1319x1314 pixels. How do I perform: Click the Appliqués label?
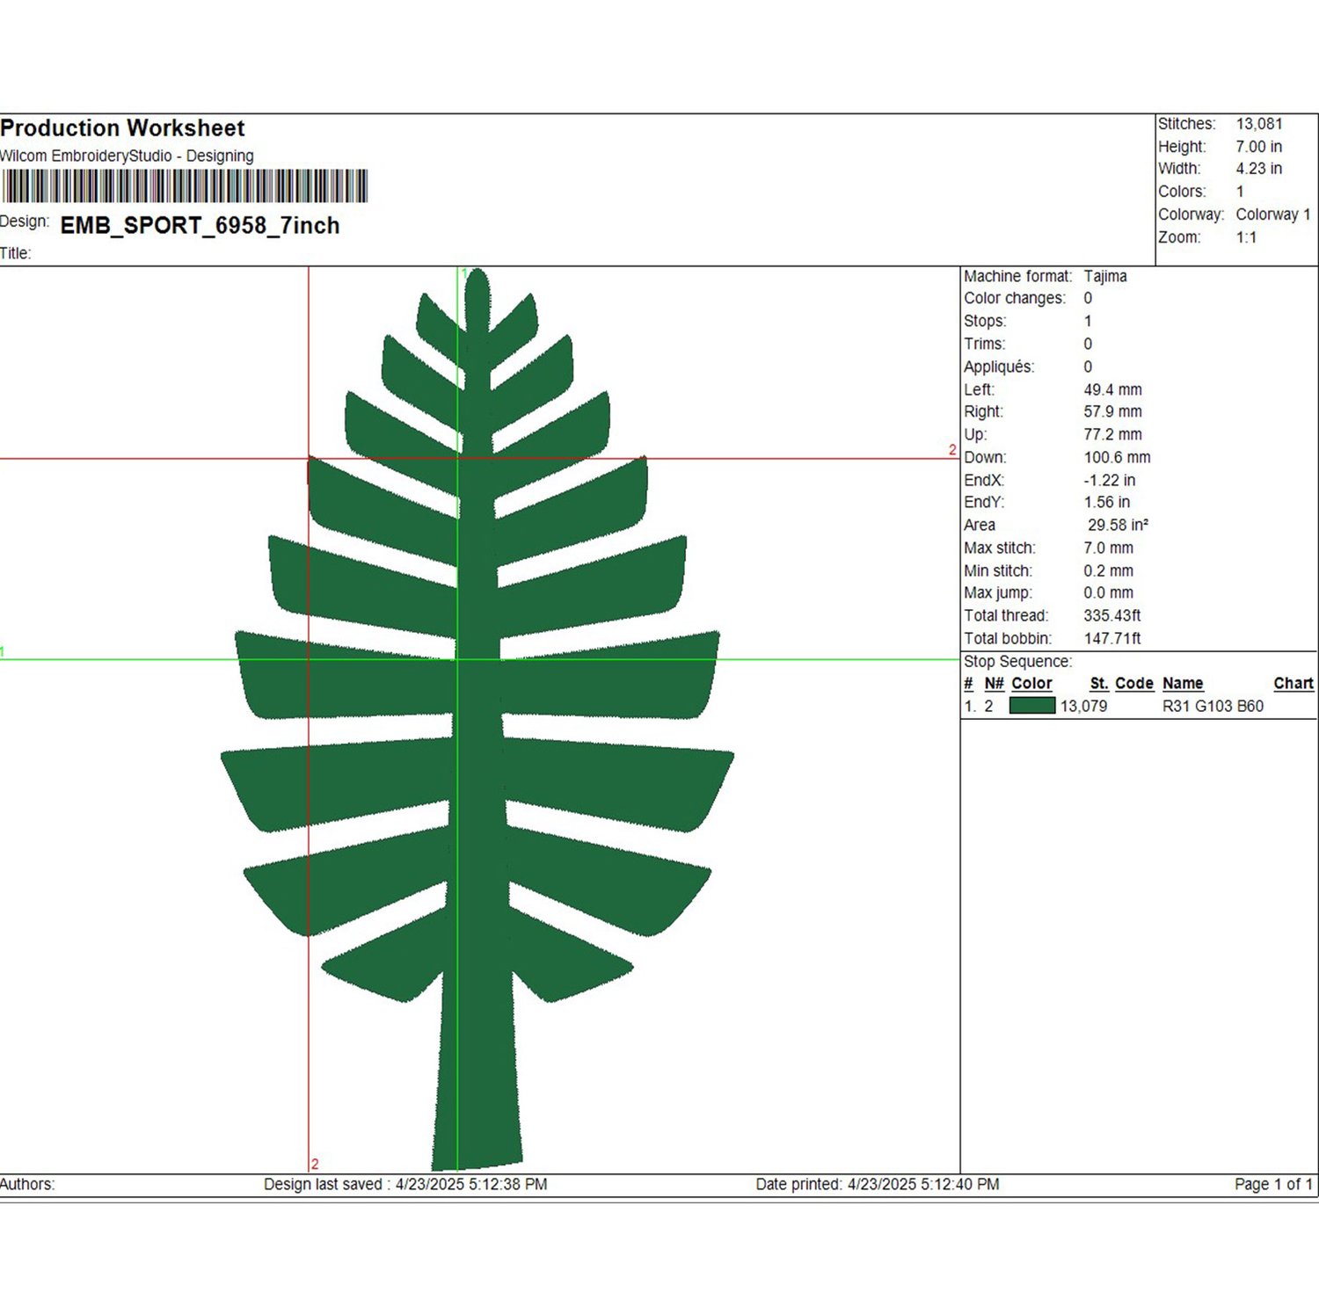pyautogui.click(x=999, y=367)
